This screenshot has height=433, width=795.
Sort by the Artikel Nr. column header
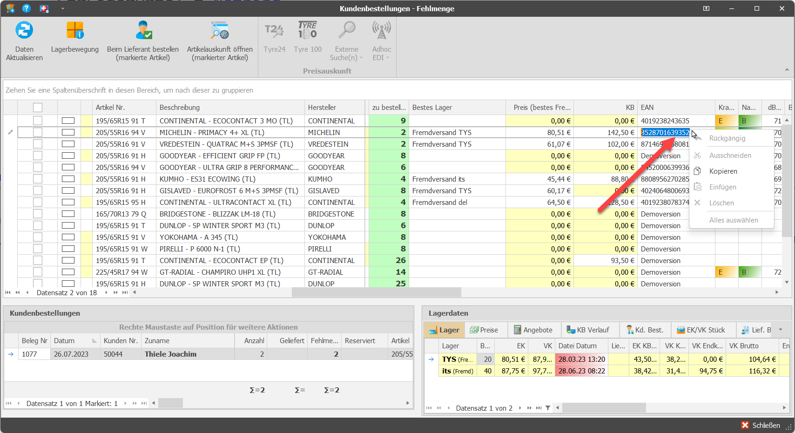click(x=124, y=108)
